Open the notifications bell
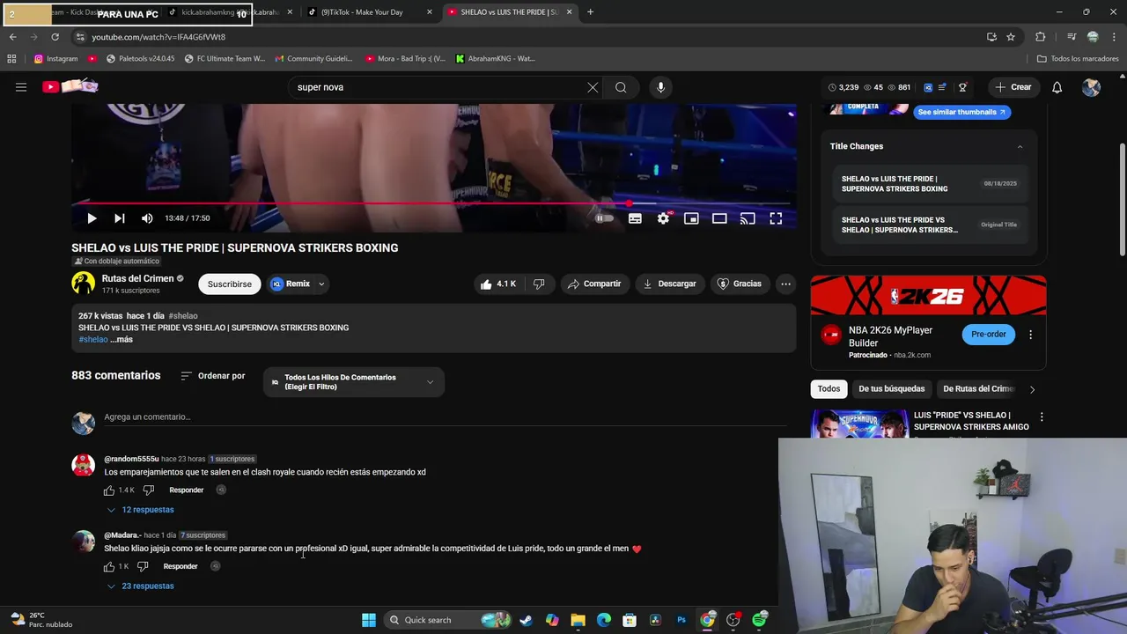 click(x=1057, y=87)
